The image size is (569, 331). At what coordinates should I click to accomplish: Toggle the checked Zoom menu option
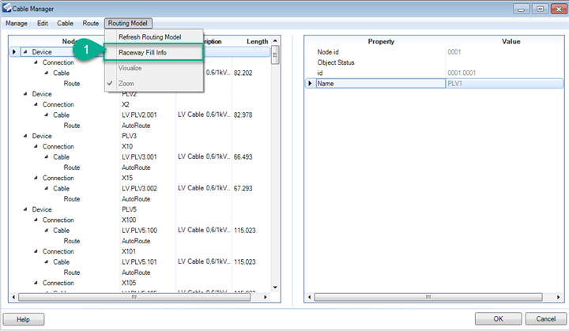126,84
